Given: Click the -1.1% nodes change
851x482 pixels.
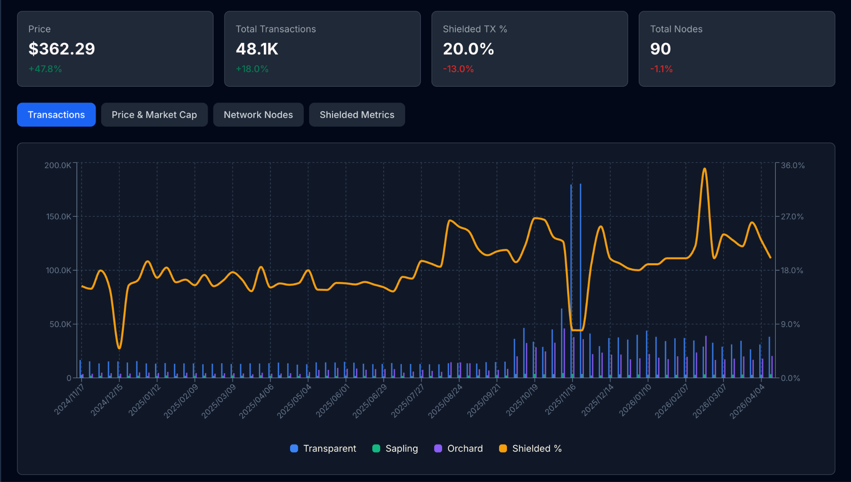Looking at the screenshot, I should [x=661, y=69].
